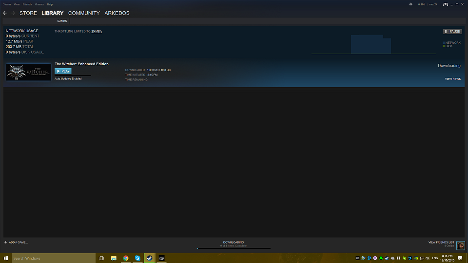Open the Windows Defender shield tray icon
Screen dimensions: 468x263
tap(398, 258)
